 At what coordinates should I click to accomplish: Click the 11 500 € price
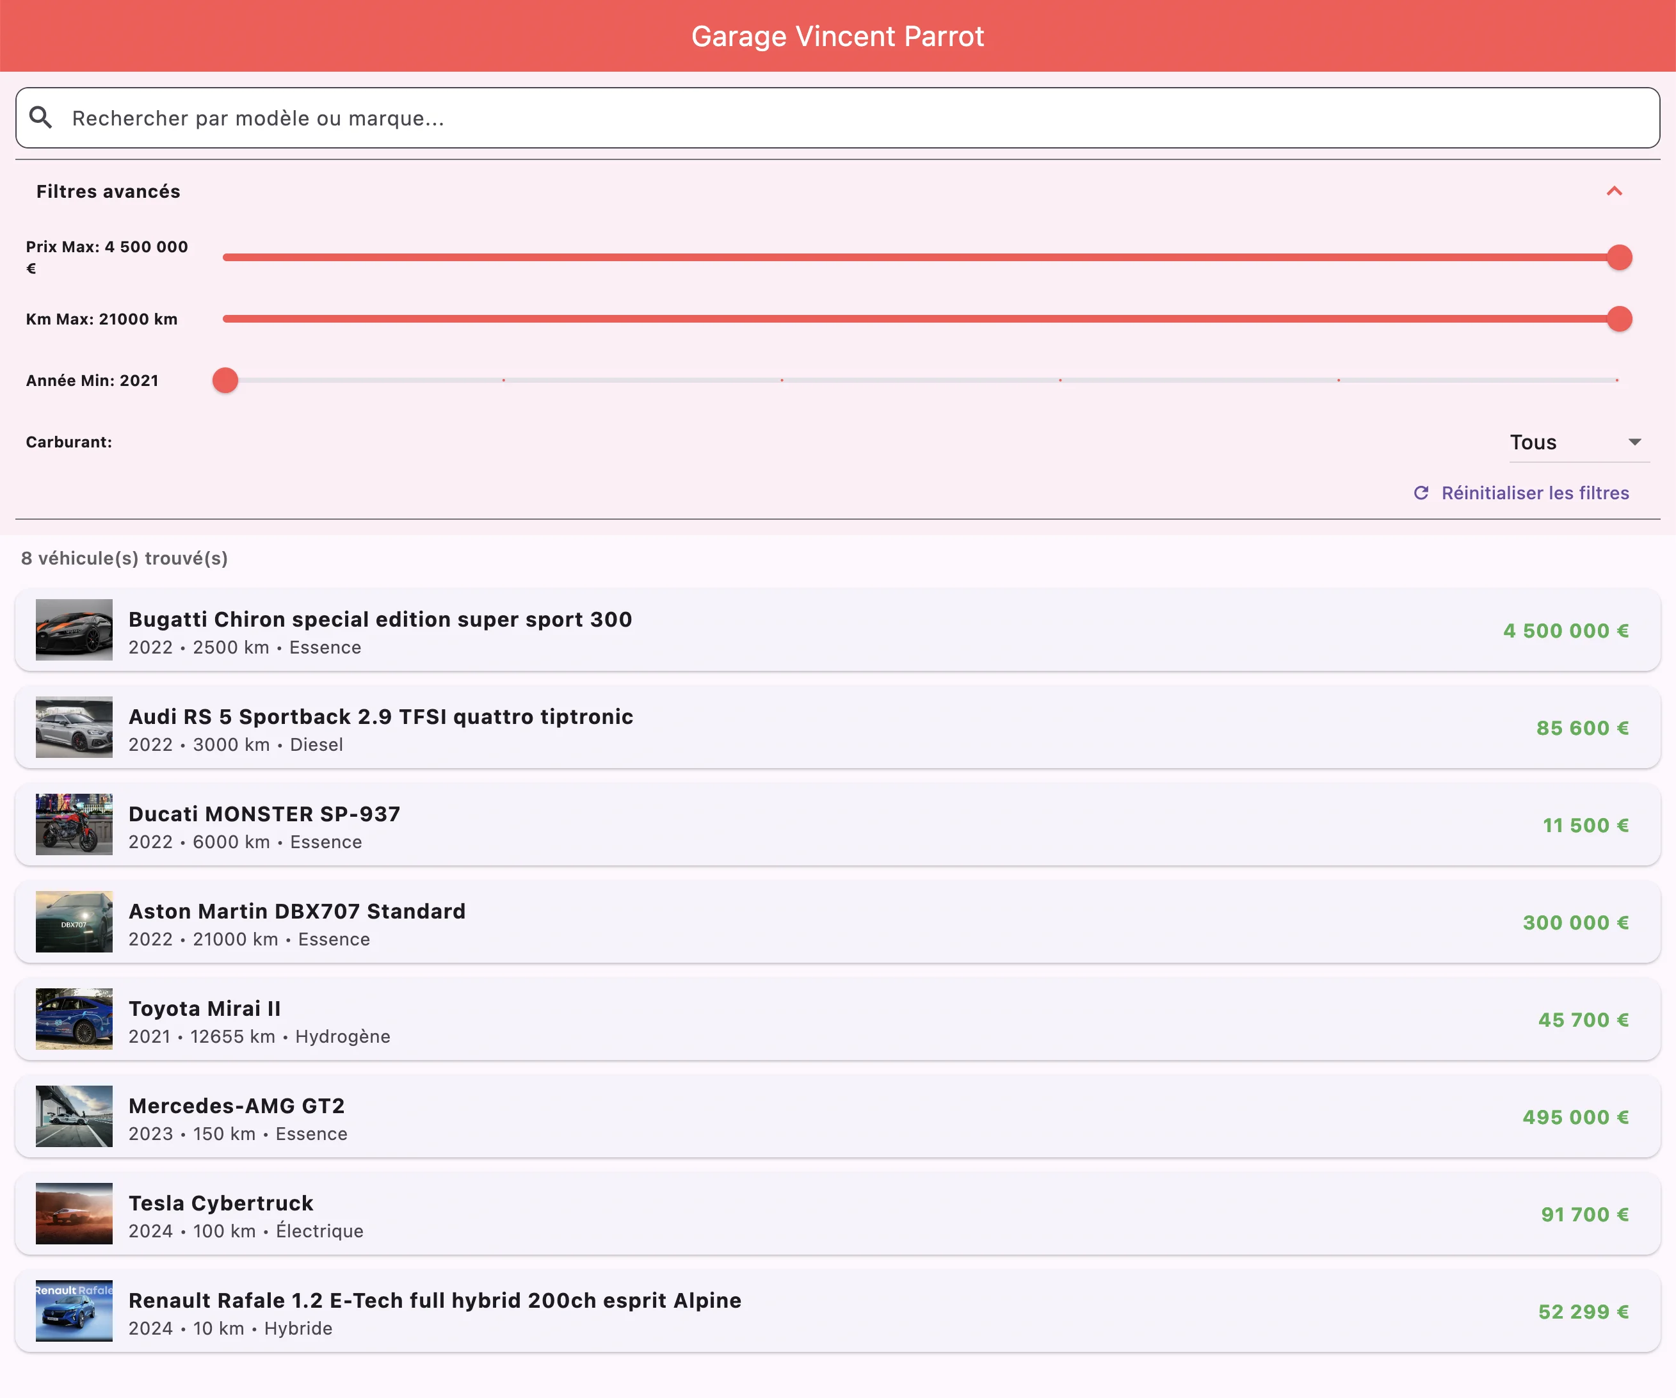1586,825
